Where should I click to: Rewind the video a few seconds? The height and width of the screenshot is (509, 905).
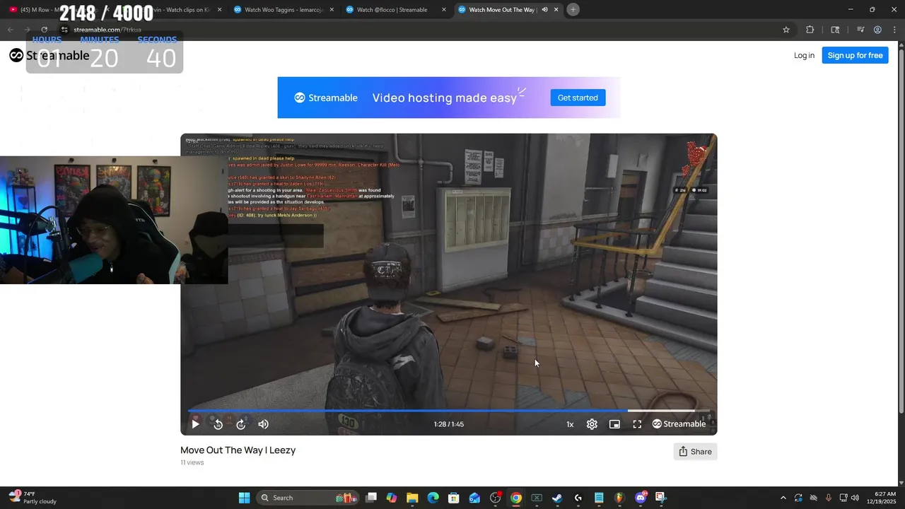point(218,424)
